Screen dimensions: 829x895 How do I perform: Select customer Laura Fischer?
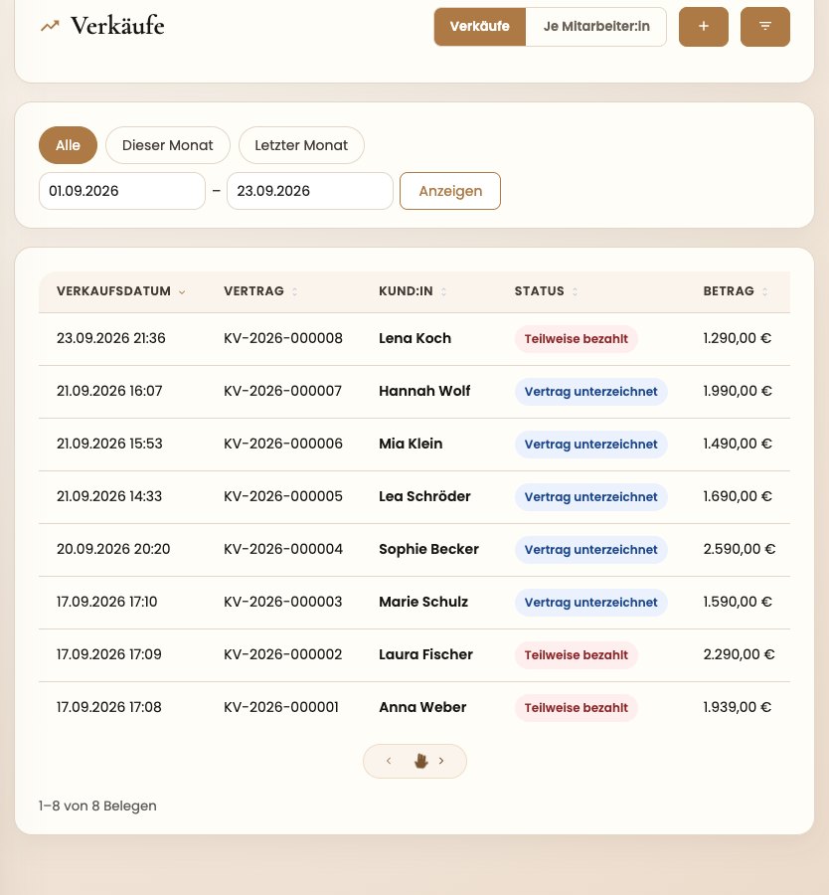click(x=425, y=654)
